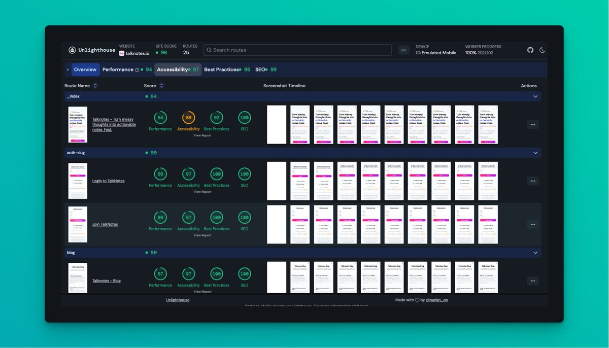Click the 92 Best Practices gauge
This screenshot has height=348, width=609.
pyautogui.click(x=217, y=118)
